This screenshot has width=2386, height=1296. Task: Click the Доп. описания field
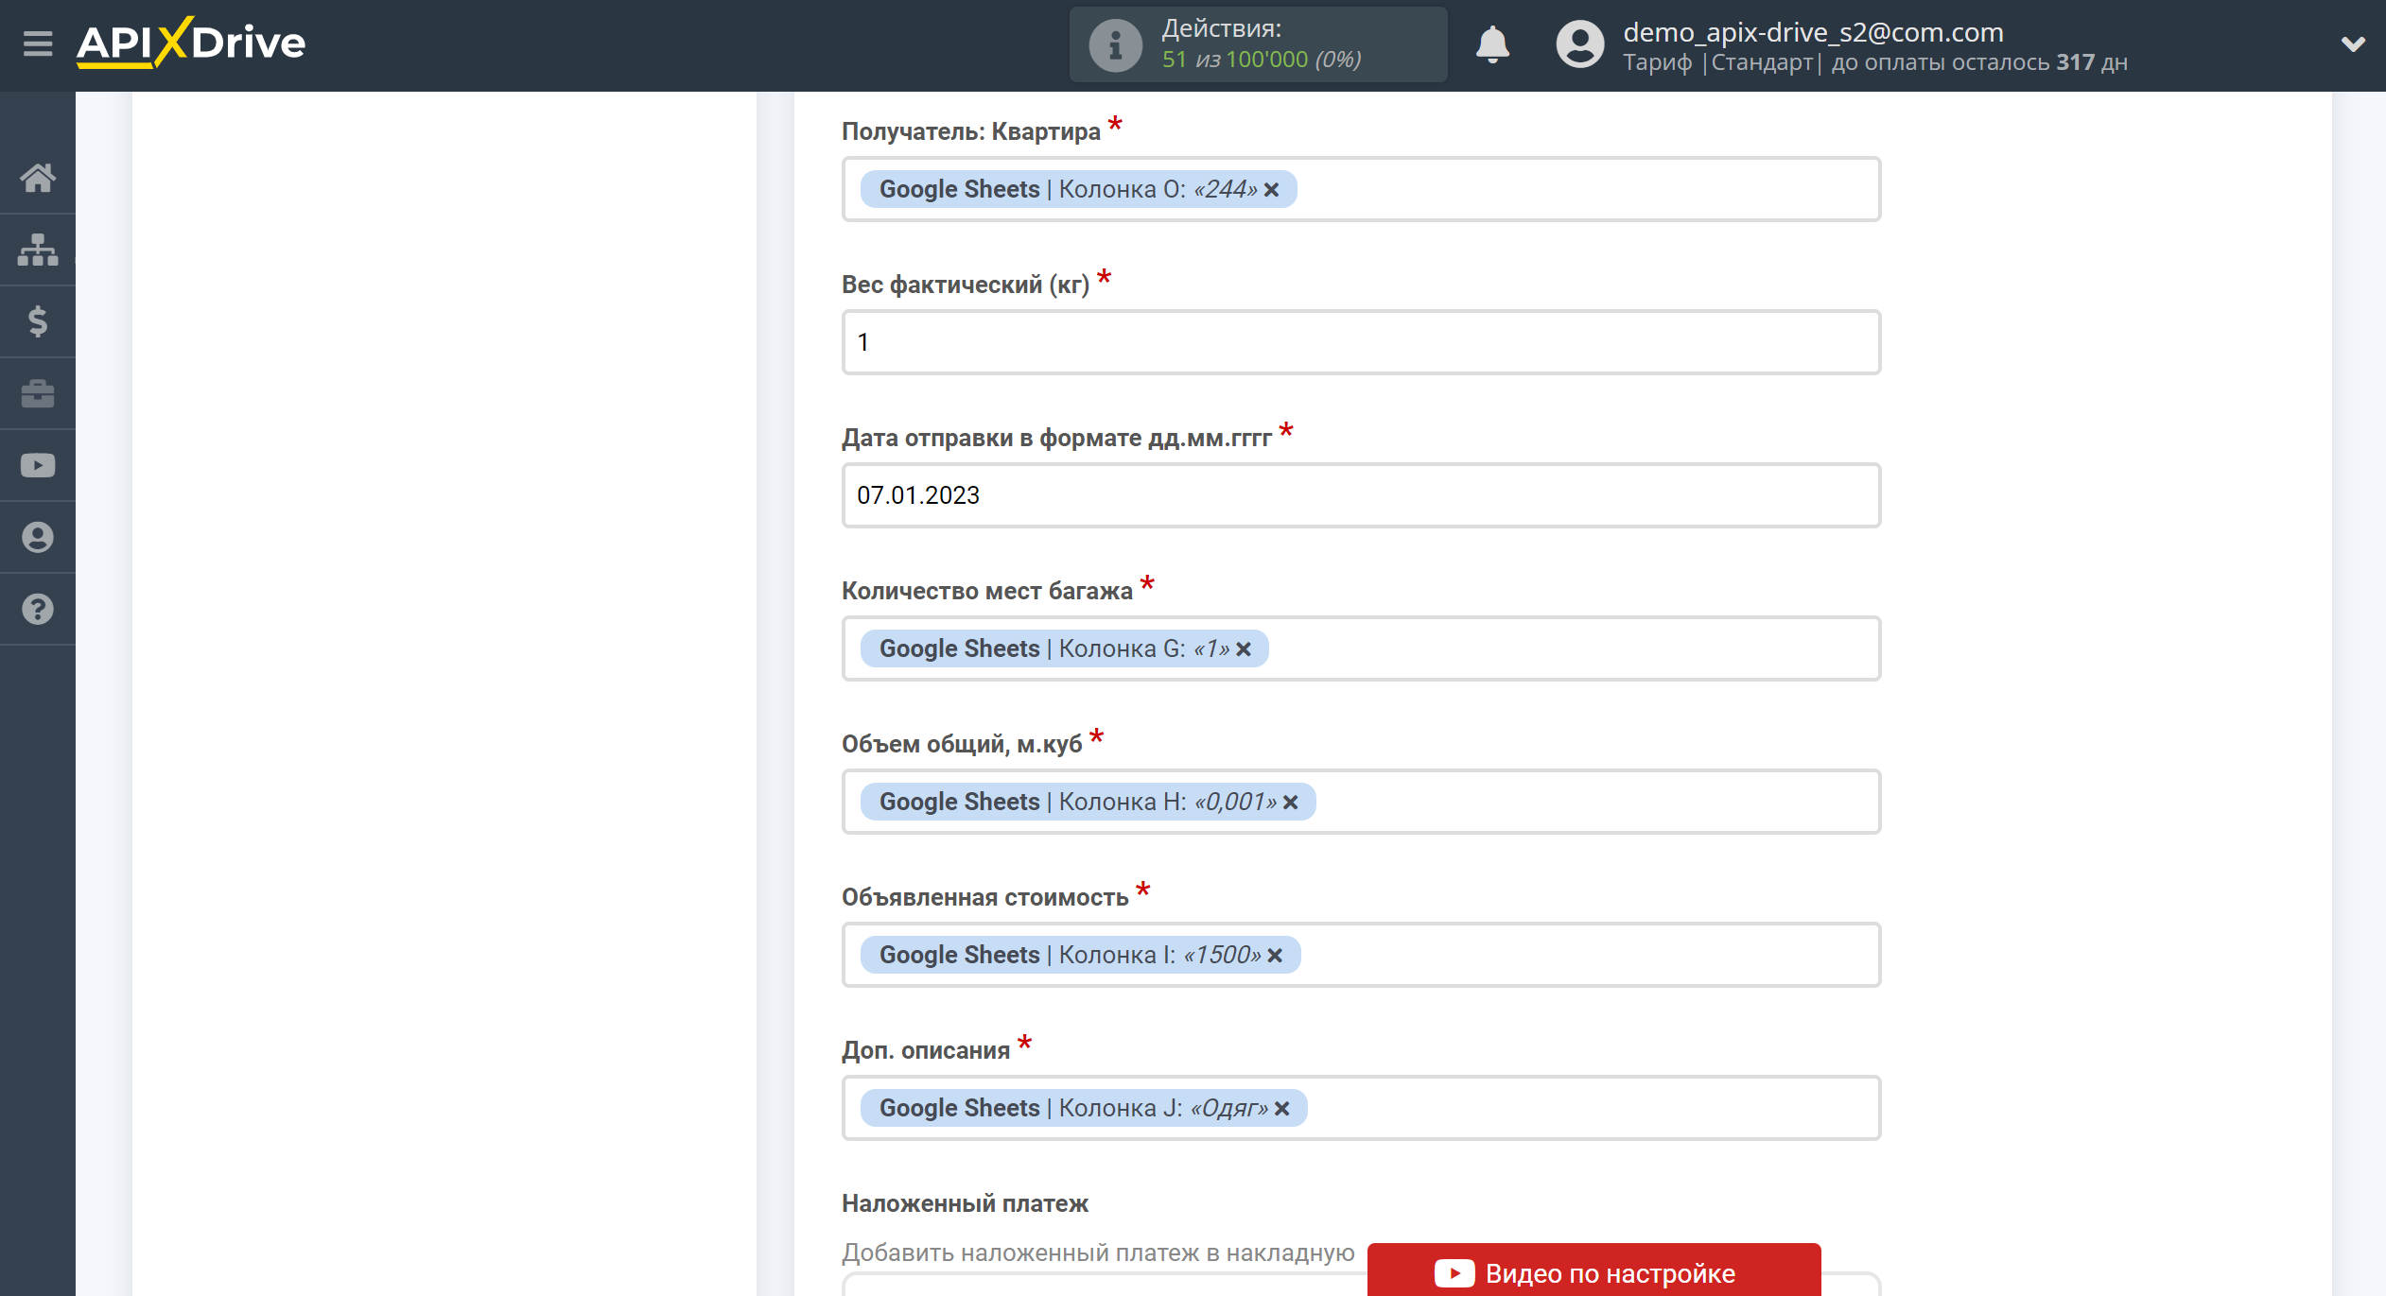click(x=1361, y=1108)
